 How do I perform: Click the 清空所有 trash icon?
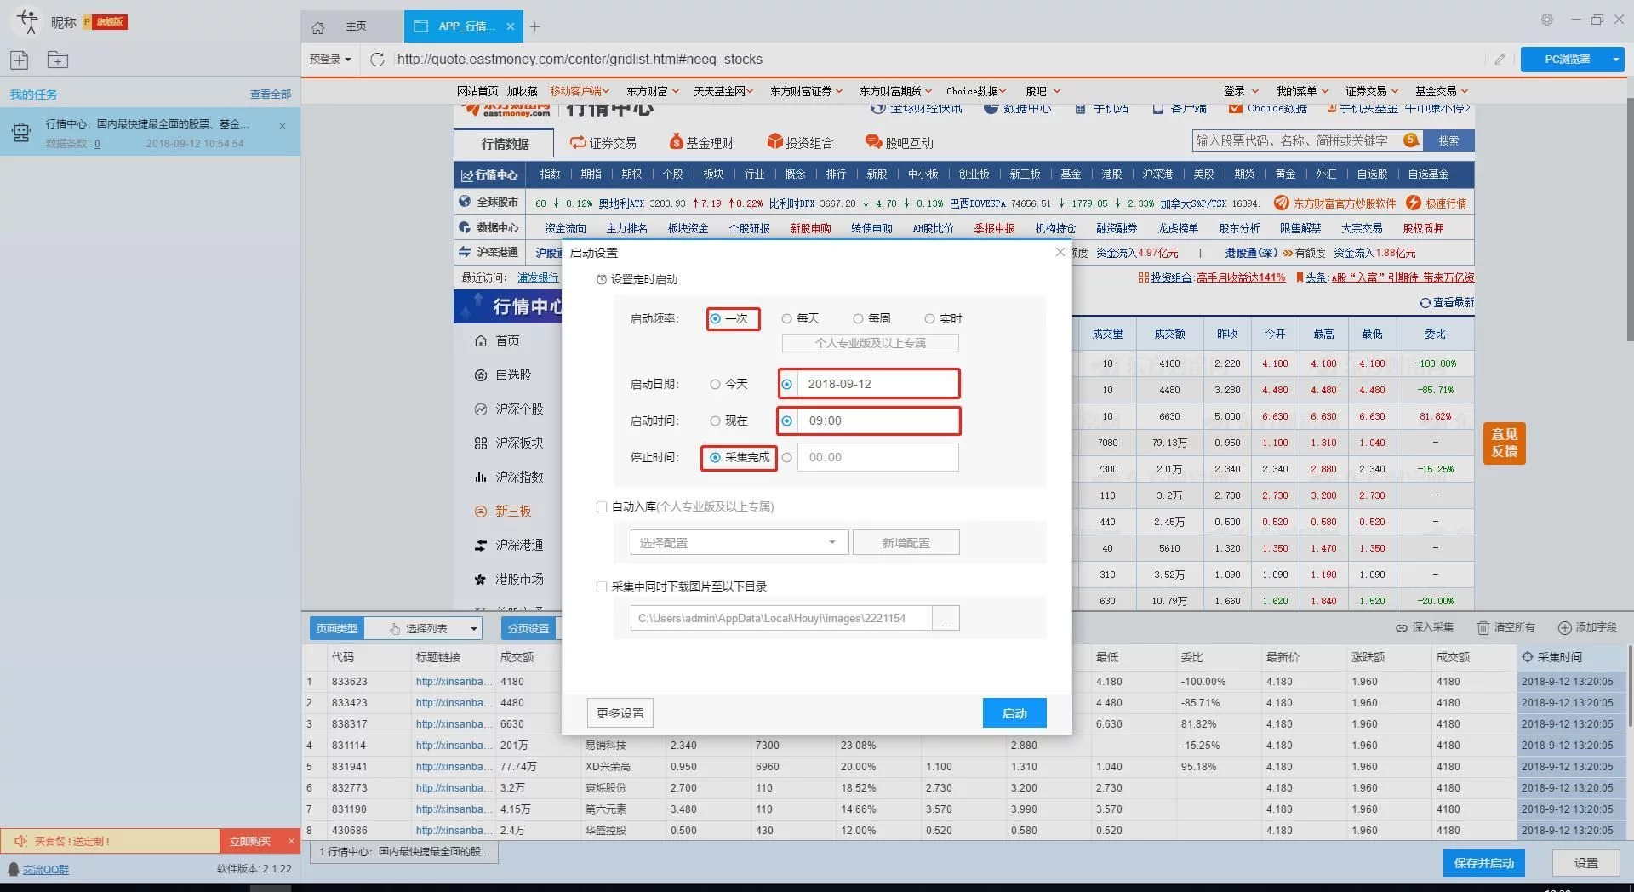1483,627
